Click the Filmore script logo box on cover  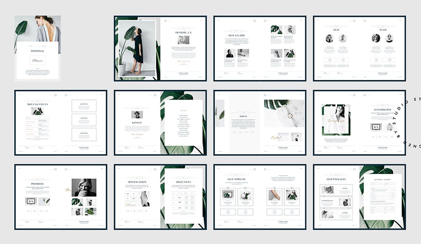[37, 60]
